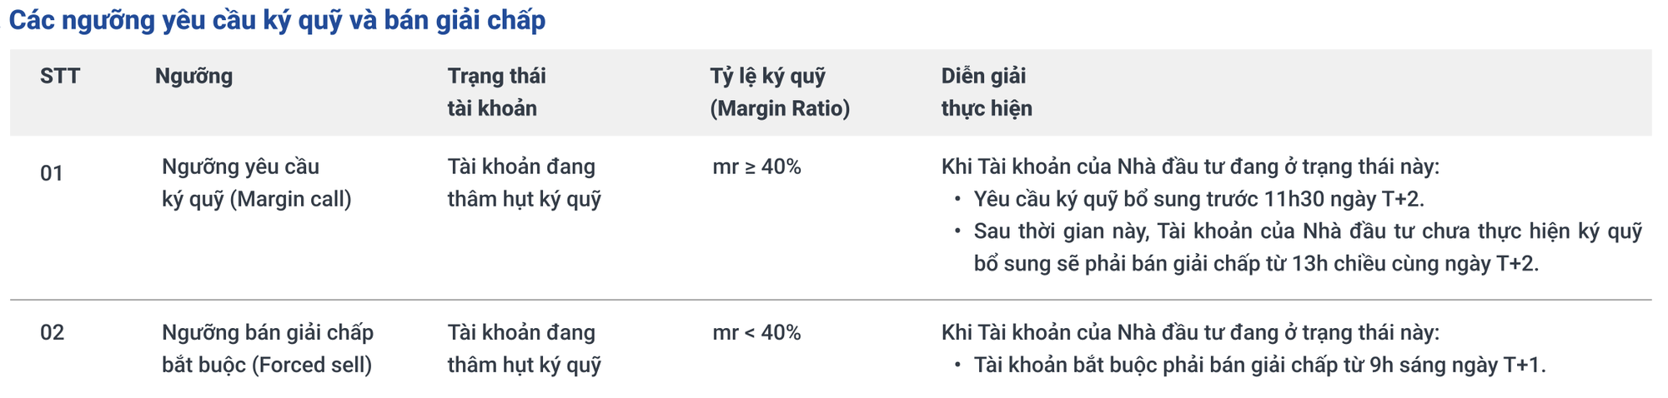Click the "mr ≥ 40%" margin ratio value

click(756, 167)
